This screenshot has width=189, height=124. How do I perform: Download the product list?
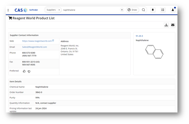pos(166,25)
